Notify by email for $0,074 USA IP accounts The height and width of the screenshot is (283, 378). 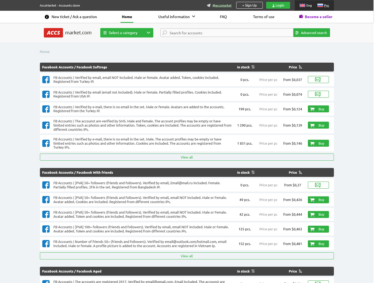pos(318,94)
